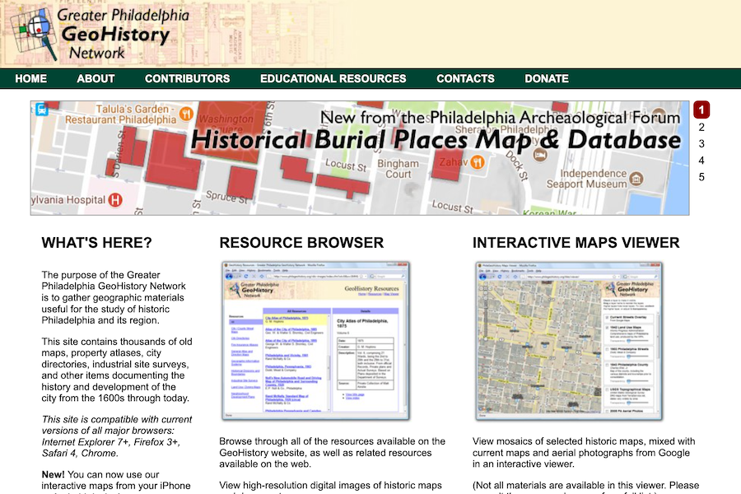Click the Greater Philadelphia GeoHistory Network logo
This screenshot has height=494, width=741.
click(x=97, y=33)
